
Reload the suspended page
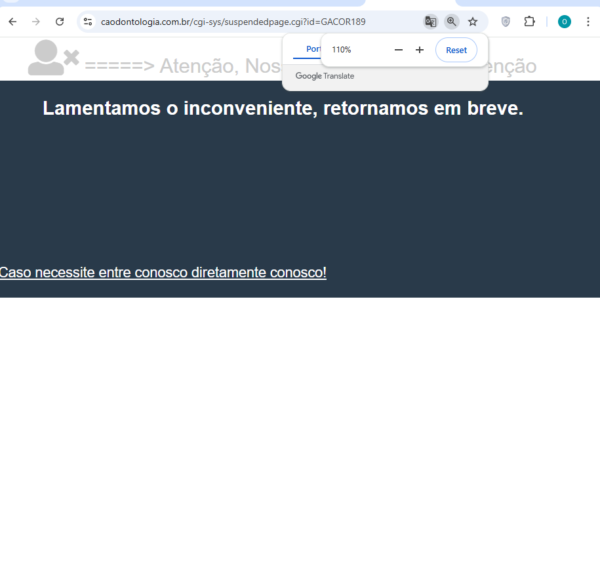coord(60,22)
